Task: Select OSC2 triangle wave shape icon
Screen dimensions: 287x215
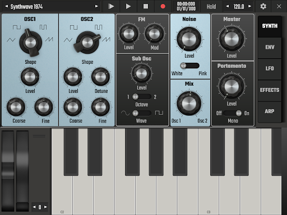Action: point(68,40)
